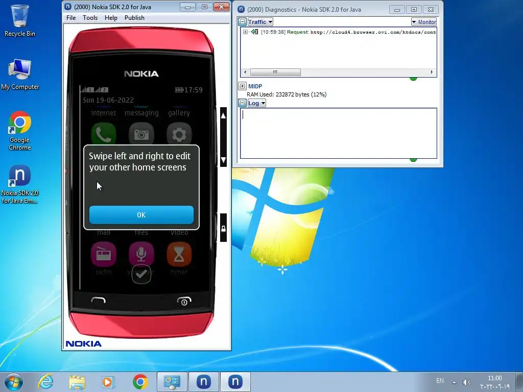
Task: Switch to first Nokia SDK taskbar window
Action: click(204, 382)
